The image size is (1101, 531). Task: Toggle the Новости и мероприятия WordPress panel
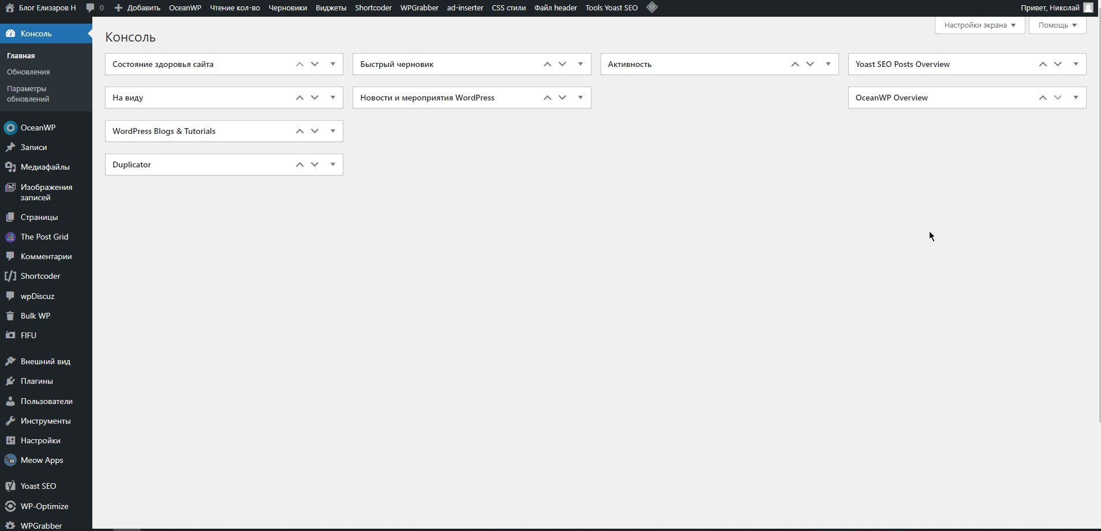coord(581,98)
